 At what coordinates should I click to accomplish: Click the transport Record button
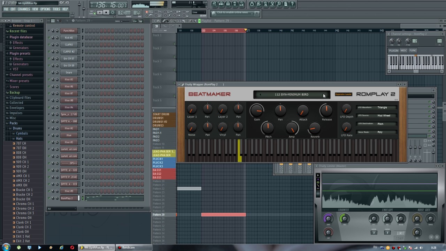coord(113,13)
